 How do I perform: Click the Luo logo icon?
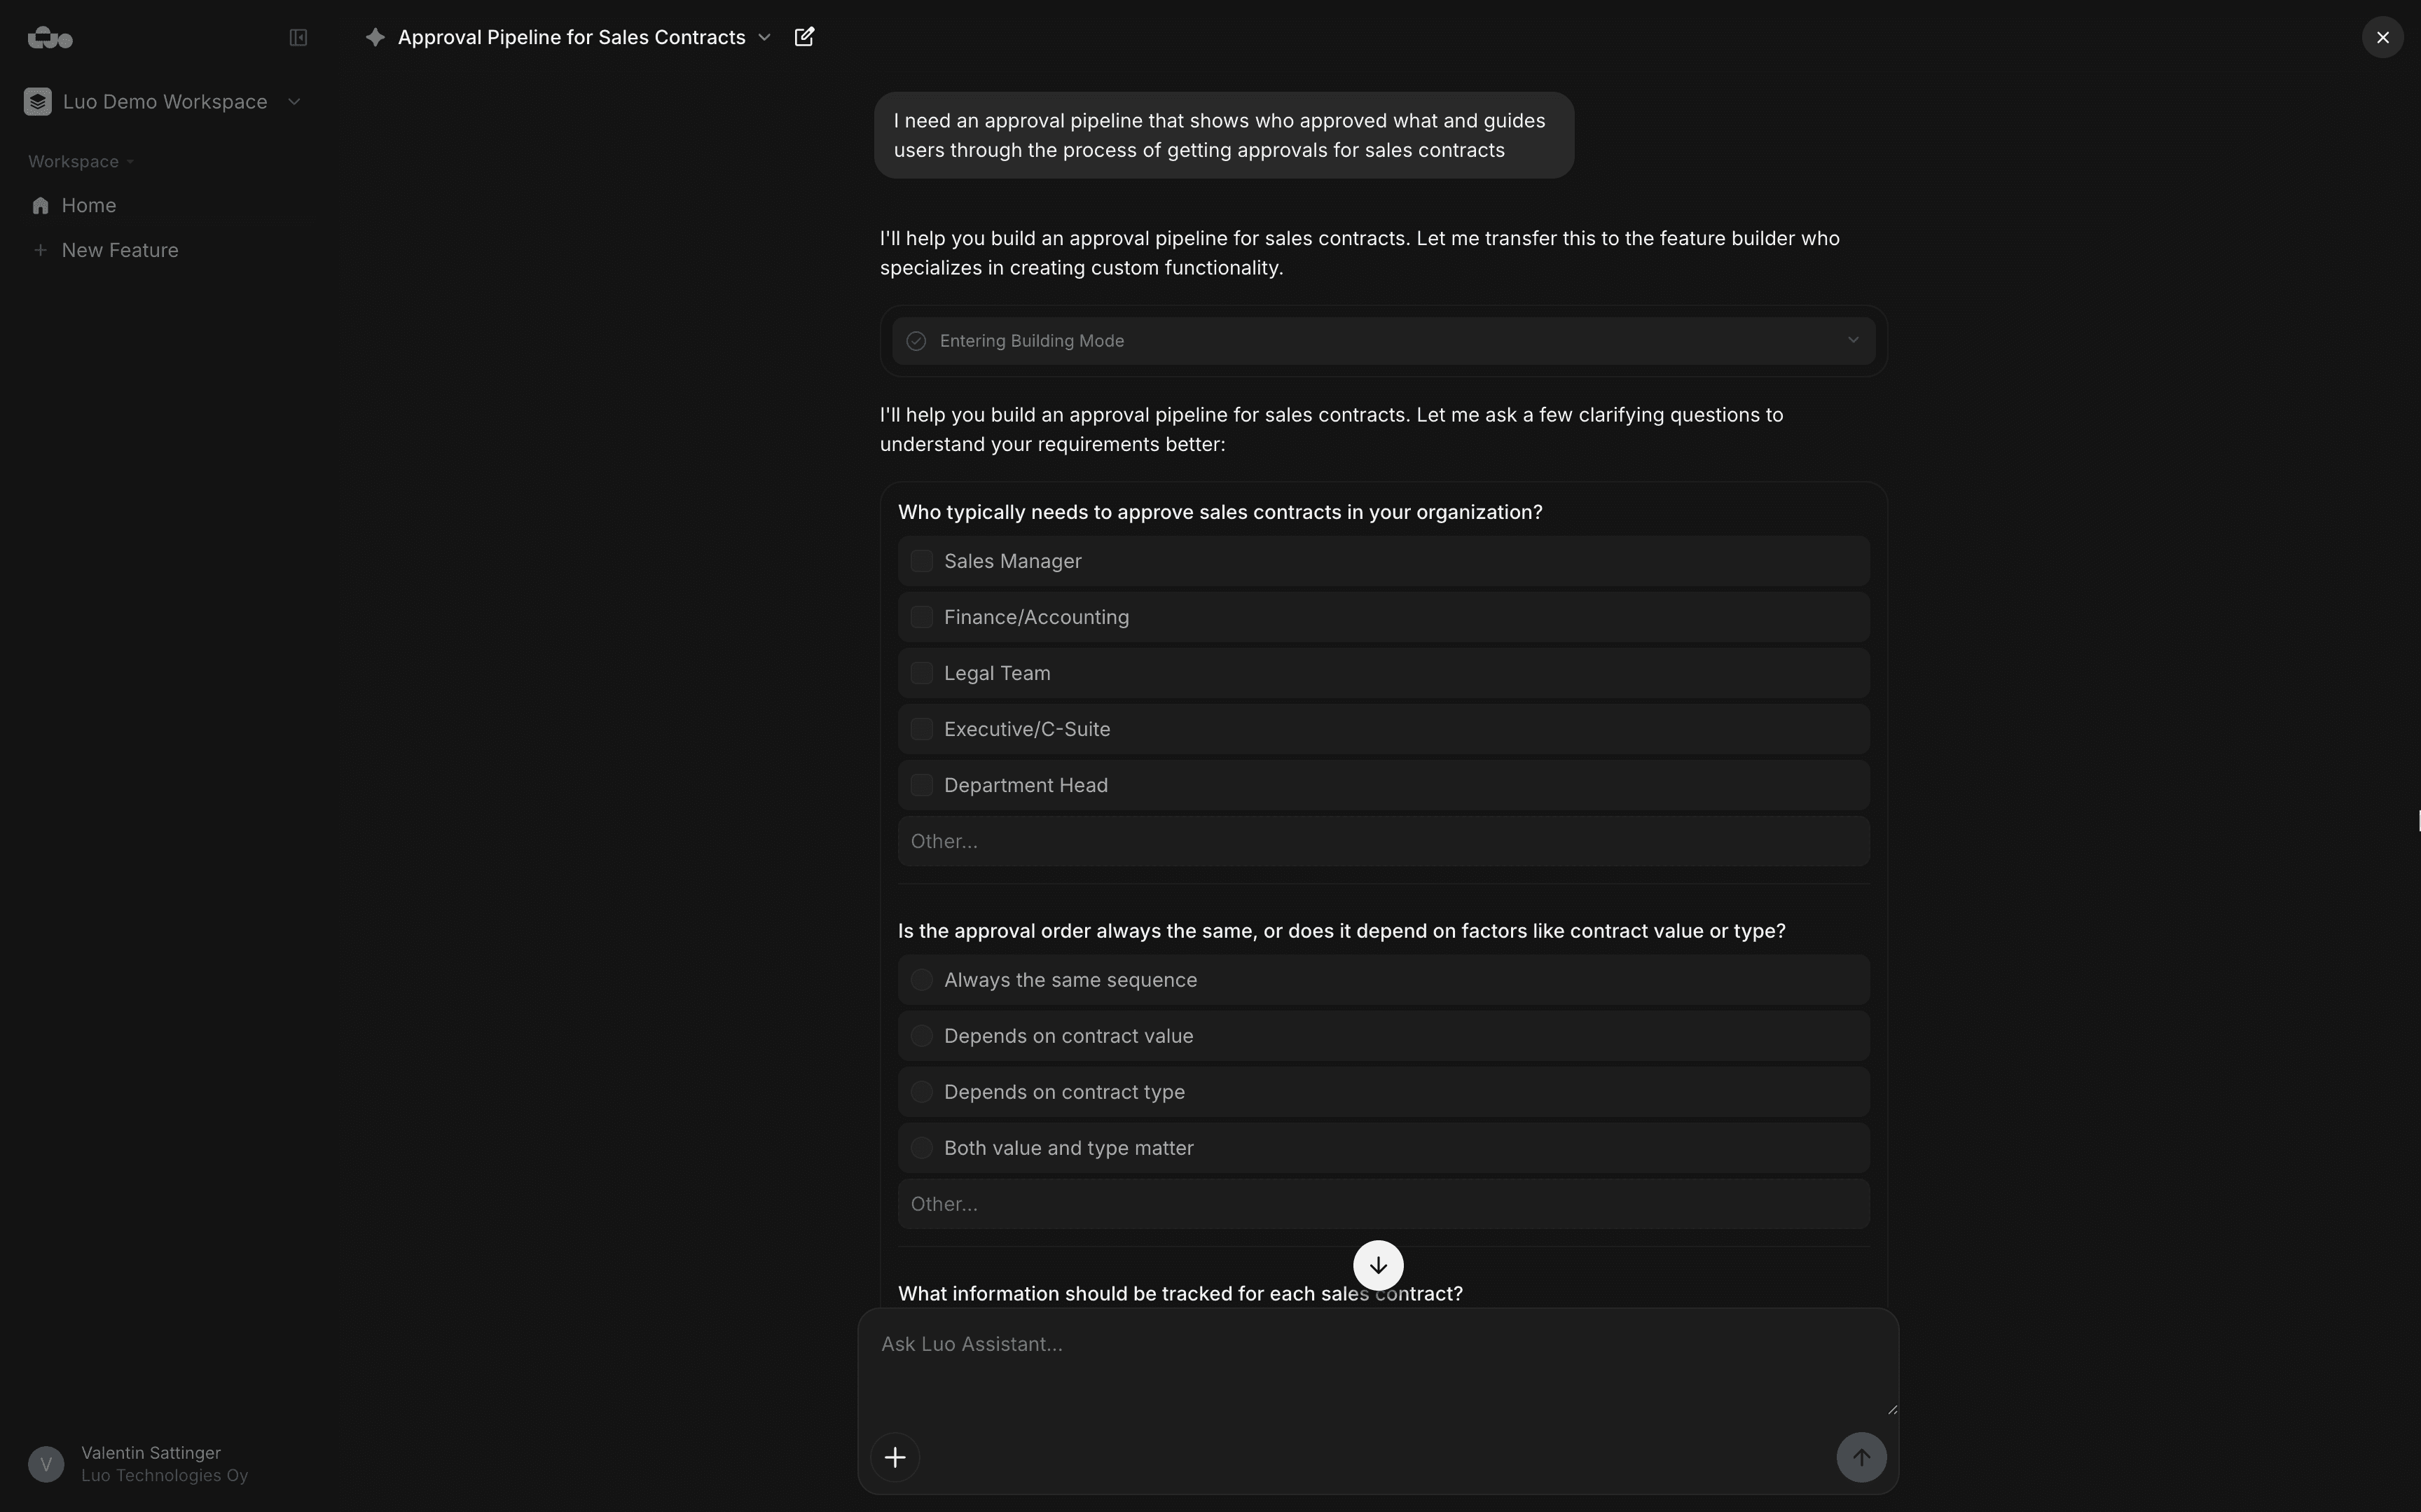[50, 38]
